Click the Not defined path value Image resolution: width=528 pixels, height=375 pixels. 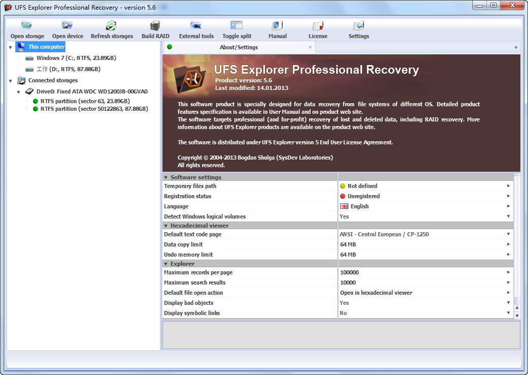tap(362, 186)
